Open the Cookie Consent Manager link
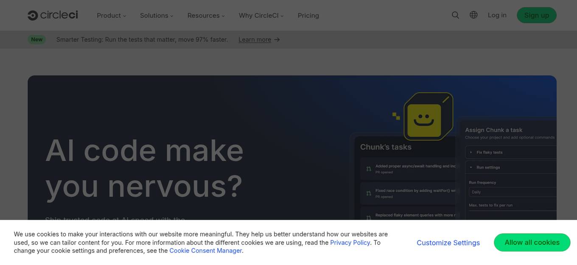Image resolution: width=577 pixels, height=265 pixels. tap(205, 250)
